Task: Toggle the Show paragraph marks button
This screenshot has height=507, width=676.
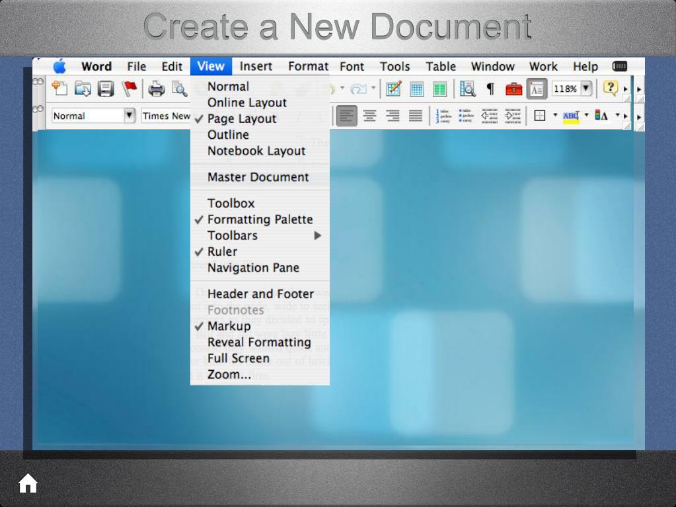Action: [x=490, y=89]
